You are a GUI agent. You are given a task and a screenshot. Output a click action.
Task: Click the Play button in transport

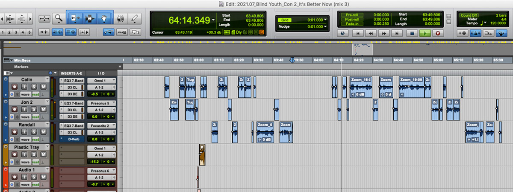click(425, 33)
